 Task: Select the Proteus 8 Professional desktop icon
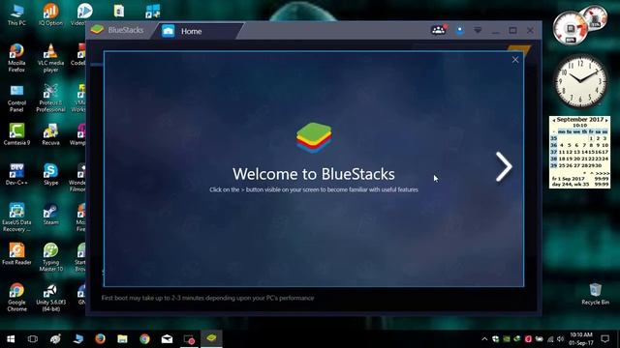point(50,99)
